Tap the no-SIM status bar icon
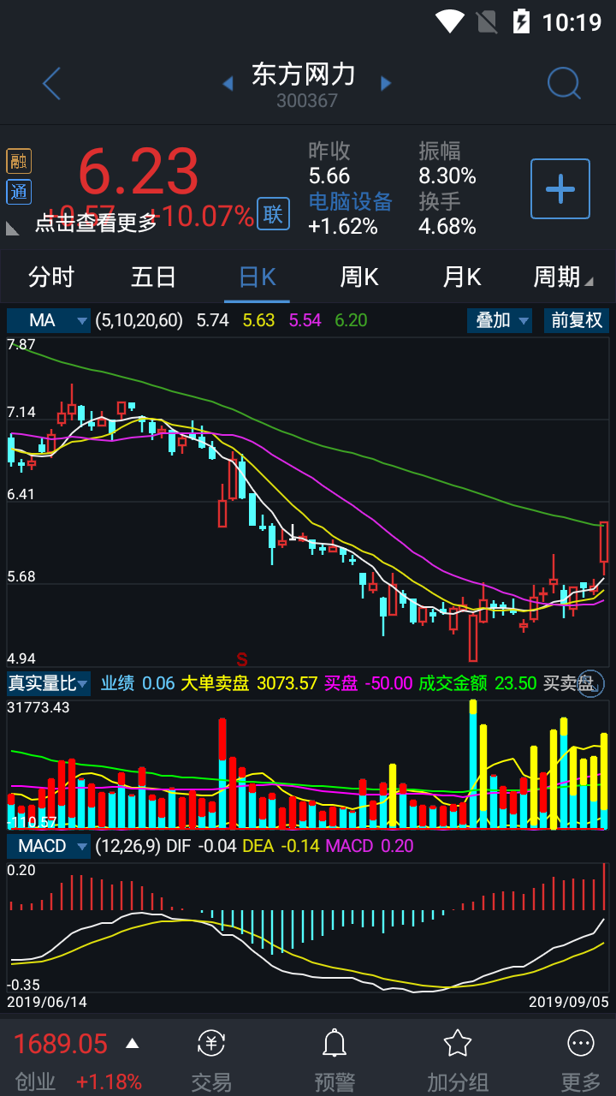 click(x=486, y=21)
